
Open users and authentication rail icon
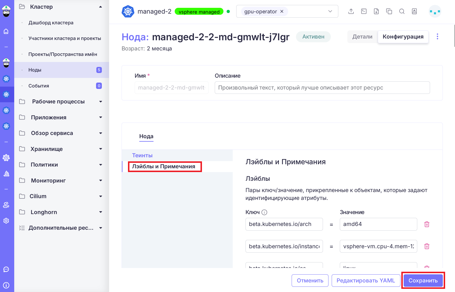pos(6,205)
